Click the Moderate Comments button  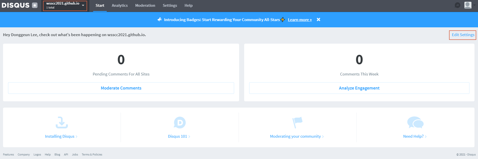point(121,88)
